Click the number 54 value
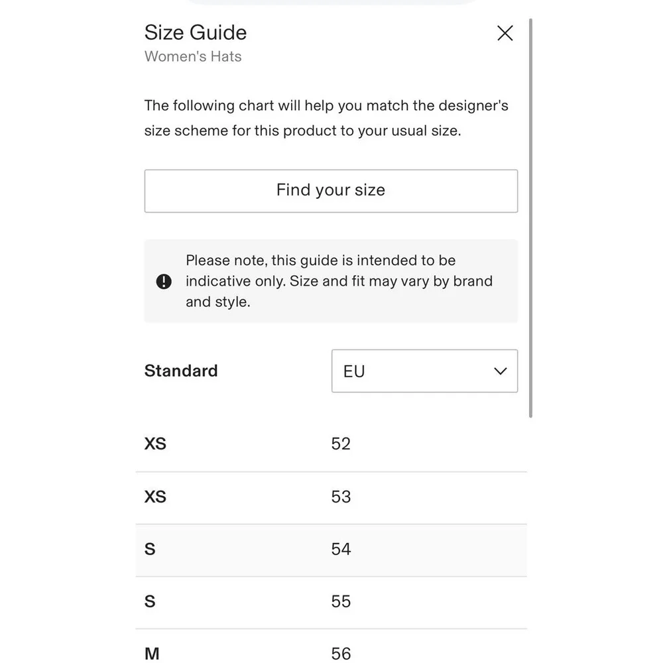The width and height of the screenshot is (663, 663). click(341, 549)
